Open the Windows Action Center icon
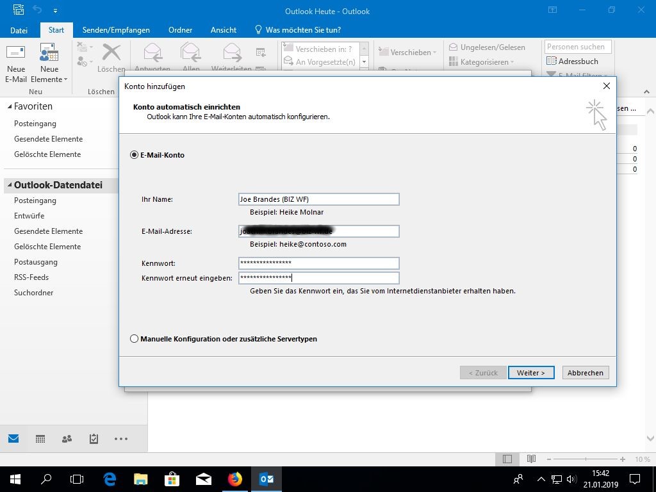The height and width of the screenshot is (492, 656). pyautogui.click(x=635, y=479)
